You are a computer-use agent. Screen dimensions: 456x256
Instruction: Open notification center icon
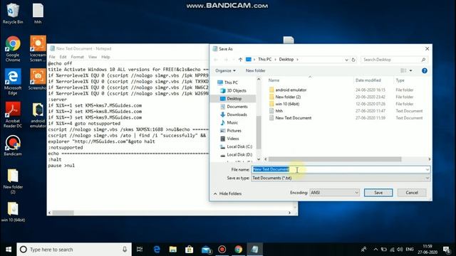pos(447,250)
